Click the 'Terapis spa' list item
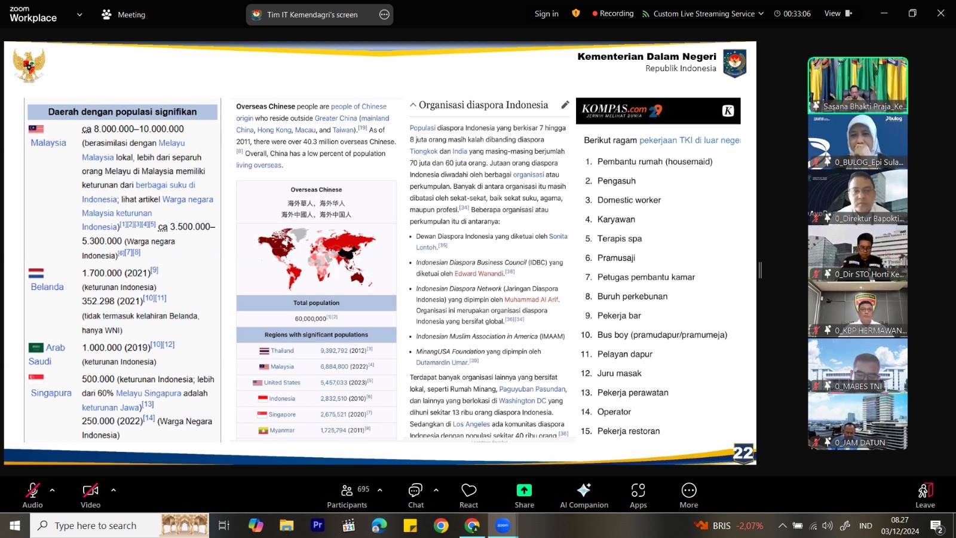The height and width of the screenshot is (538, 956). 620,239
